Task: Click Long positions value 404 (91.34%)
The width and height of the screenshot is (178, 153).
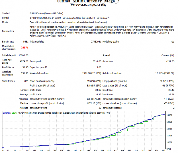Action: [167, 81]
